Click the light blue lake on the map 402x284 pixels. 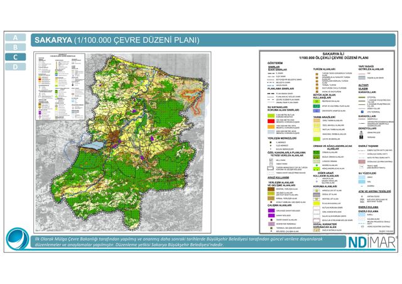pos(93,146)
